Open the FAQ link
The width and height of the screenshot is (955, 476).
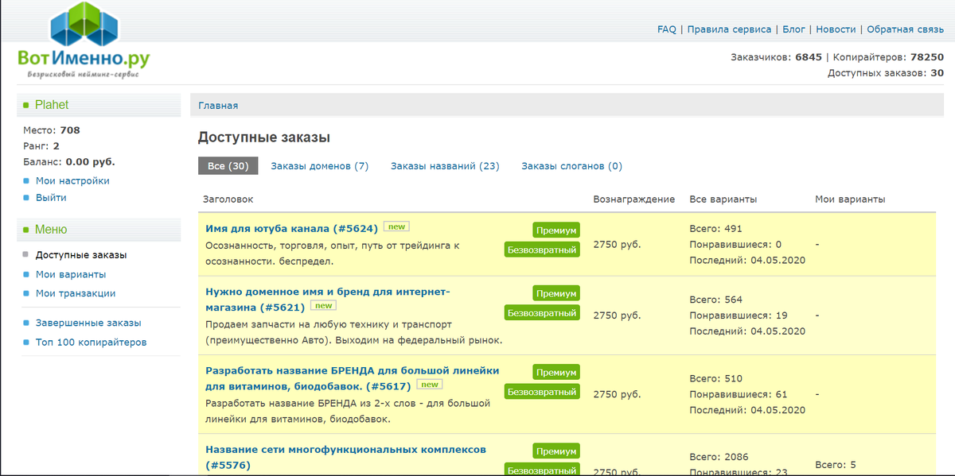click(667, 29)
